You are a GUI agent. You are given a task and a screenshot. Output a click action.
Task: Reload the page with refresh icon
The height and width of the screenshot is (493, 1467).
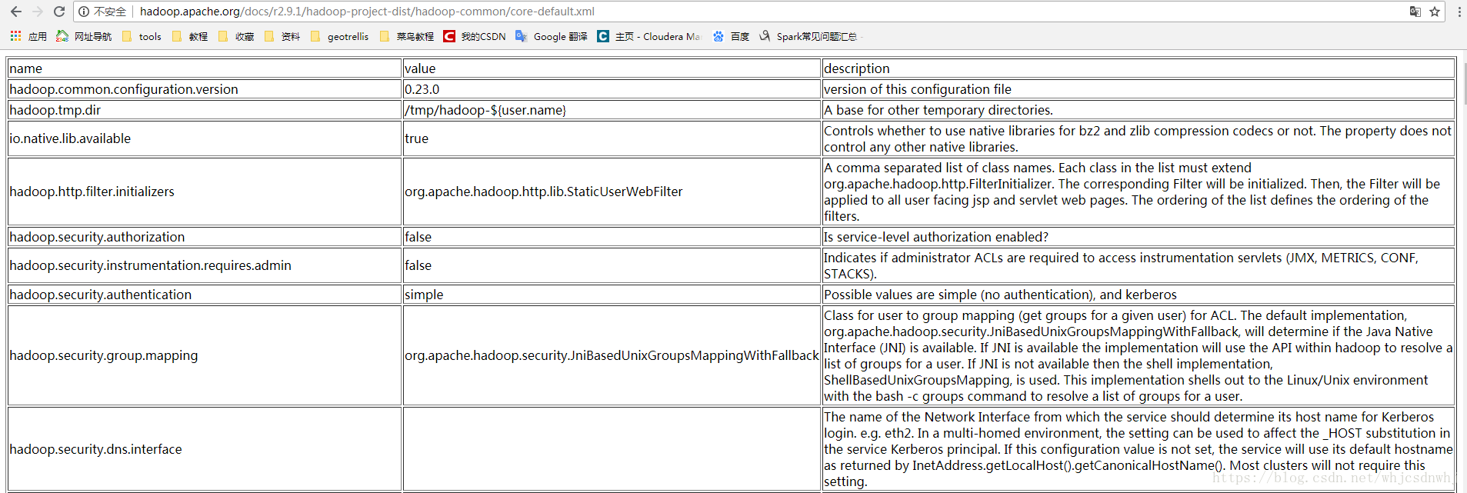click(x=59, y=12)
